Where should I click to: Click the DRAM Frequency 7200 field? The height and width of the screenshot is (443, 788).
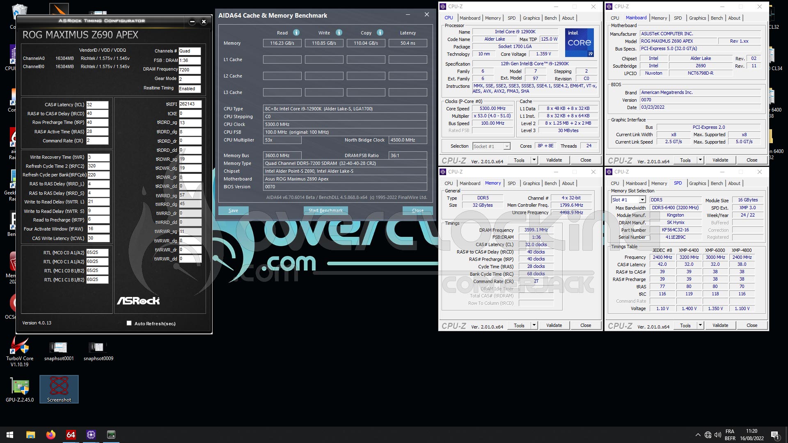(x=190, y=70)
